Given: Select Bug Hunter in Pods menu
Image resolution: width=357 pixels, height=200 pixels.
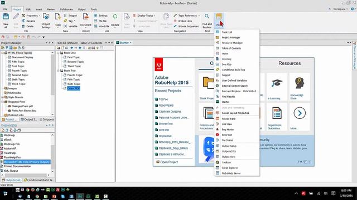Looking at the screenshot, I should [x=237, y=129].
